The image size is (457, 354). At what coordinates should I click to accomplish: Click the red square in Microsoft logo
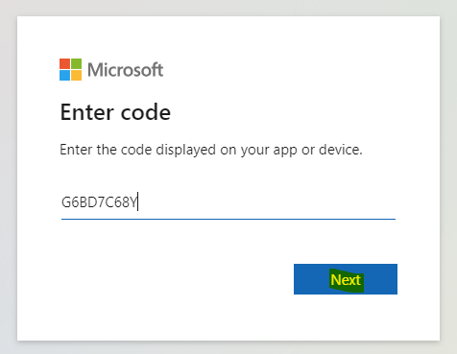point(64,63)
